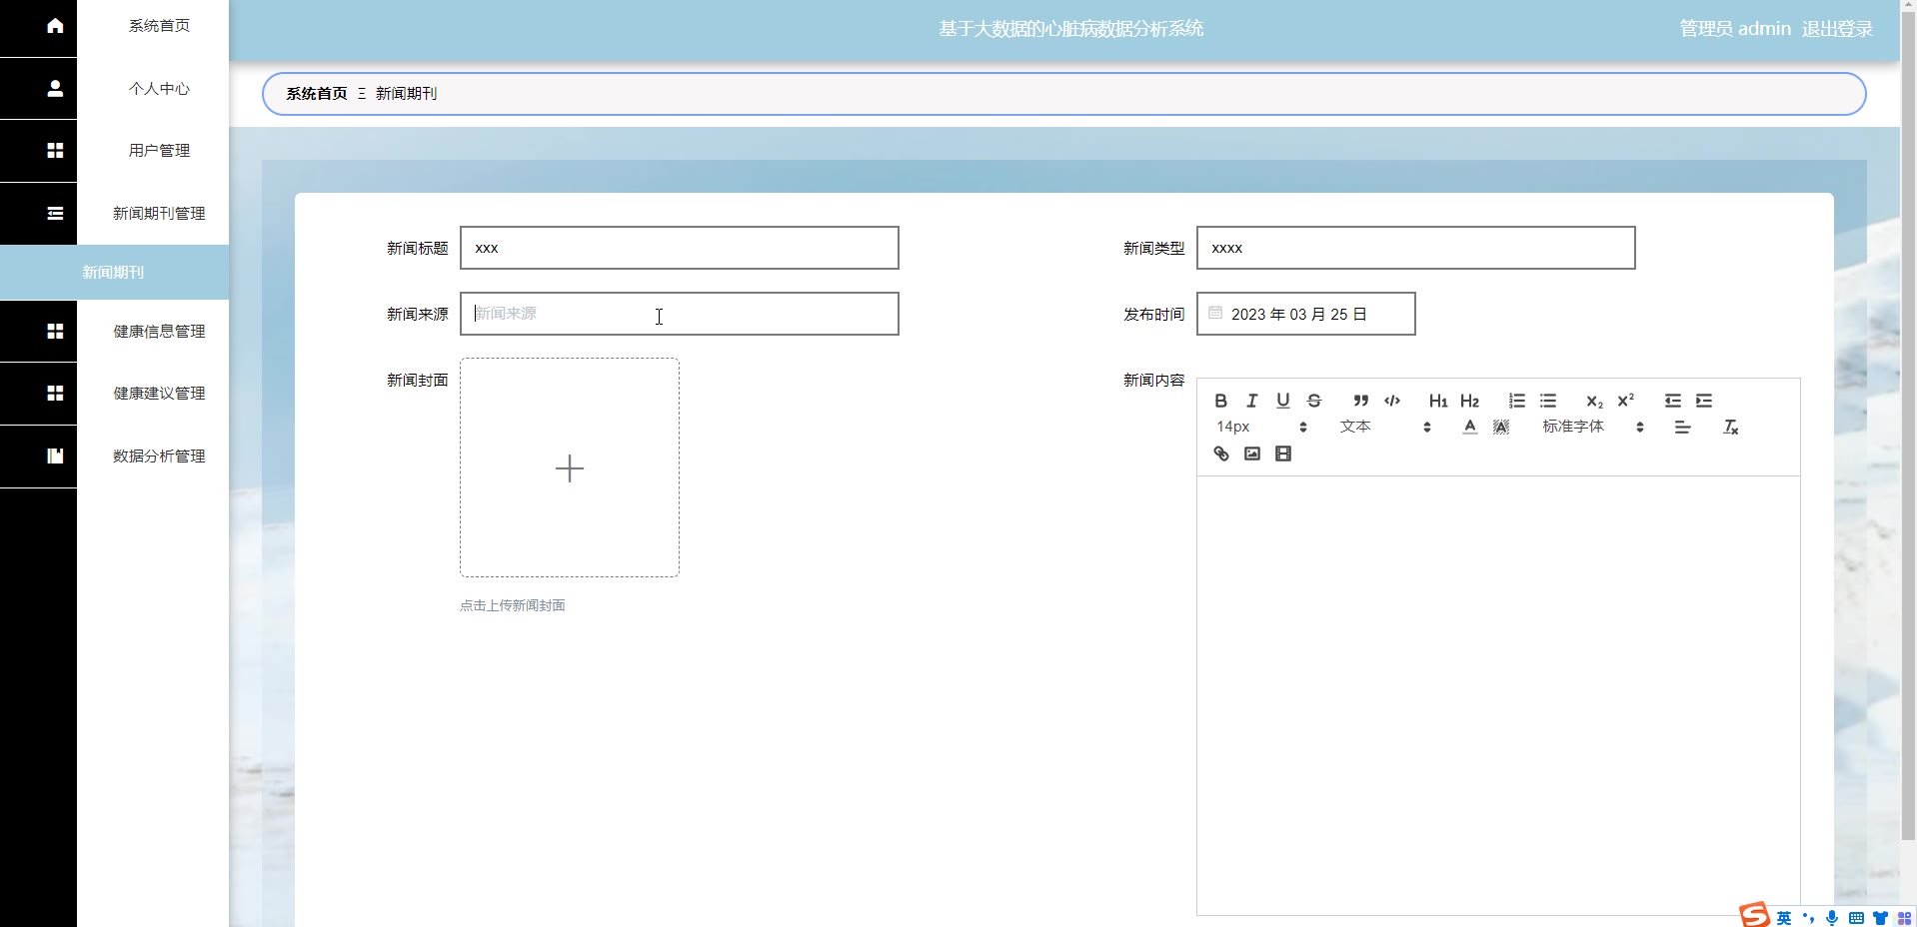Click the person icon beside 个人中心
The image size is (1917, 927).
pos(55,89)
